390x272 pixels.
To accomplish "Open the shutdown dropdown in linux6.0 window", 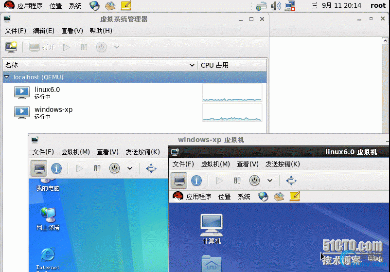I will click(269, 181).
